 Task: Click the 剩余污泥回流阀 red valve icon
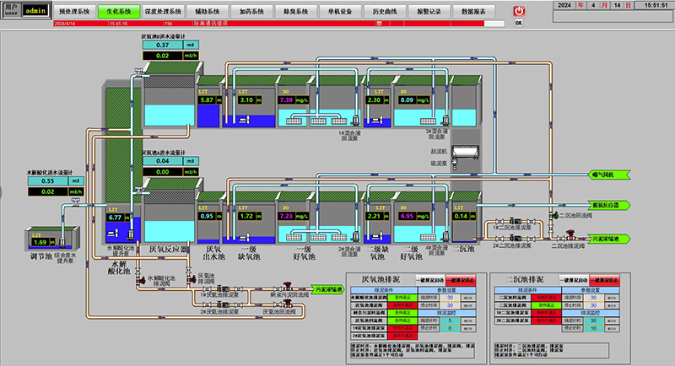[287, 286]
